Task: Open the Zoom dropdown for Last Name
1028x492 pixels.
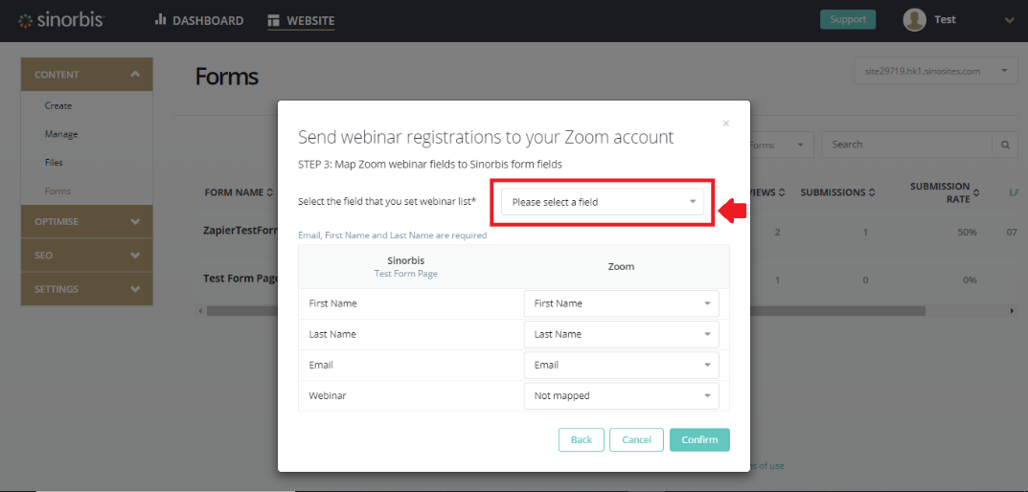Action: pos(622,334)
